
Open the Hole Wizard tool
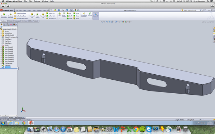pyautogui.click(x=37, y=16)
